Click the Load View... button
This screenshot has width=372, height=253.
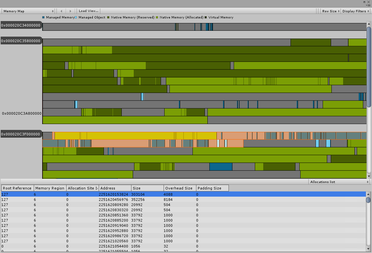pyautogui.click(x=88, y=10)
